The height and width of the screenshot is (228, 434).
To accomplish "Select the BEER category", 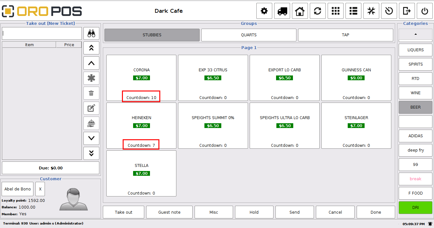I will [416, 107].
